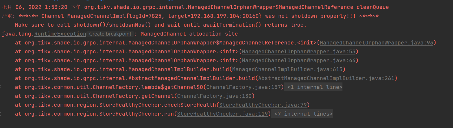Open ChannelFactory.java:157 in editor
The width and height of the screenshot is (453, 128).
click(243, 87)
